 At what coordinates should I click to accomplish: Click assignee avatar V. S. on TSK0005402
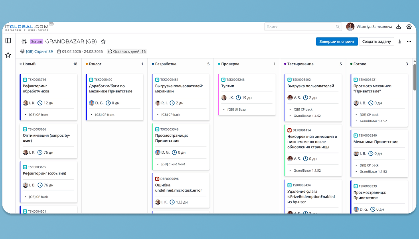[290, 98]
